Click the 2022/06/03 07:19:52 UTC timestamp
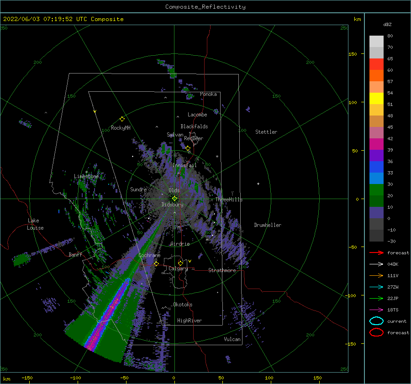Viewport: 411px width, 384px height. coord(63,19)
